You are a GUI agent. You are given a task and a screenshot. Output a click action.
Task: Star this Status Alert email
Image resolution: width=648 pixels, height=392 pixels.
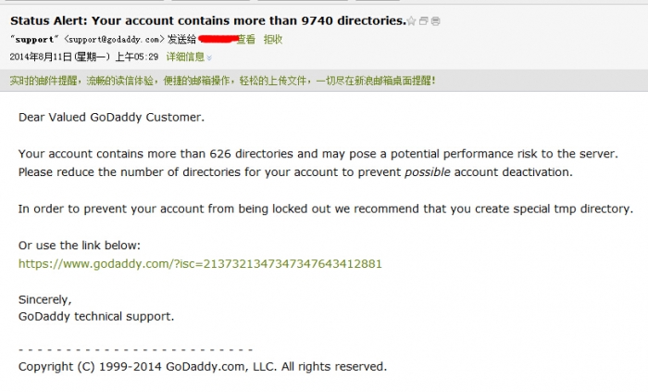pos(411,21)
